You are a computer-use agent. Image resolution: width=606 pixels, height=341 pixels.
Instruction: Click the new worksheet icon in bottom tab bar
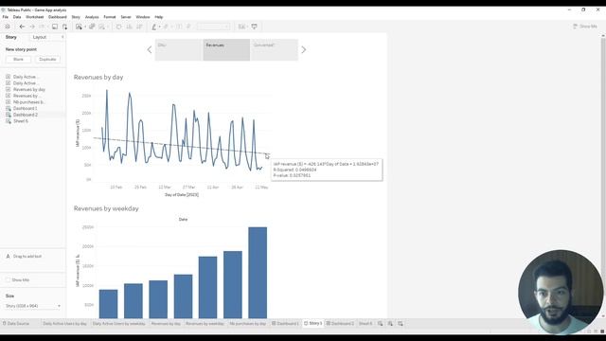(x=381, y=323)
